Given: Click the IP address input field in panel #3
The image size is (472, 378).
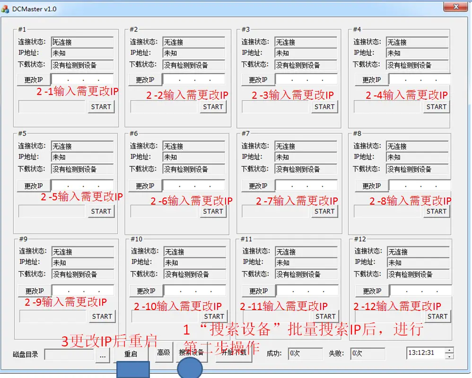Looking at the screenshot, I should click(306, 80).
